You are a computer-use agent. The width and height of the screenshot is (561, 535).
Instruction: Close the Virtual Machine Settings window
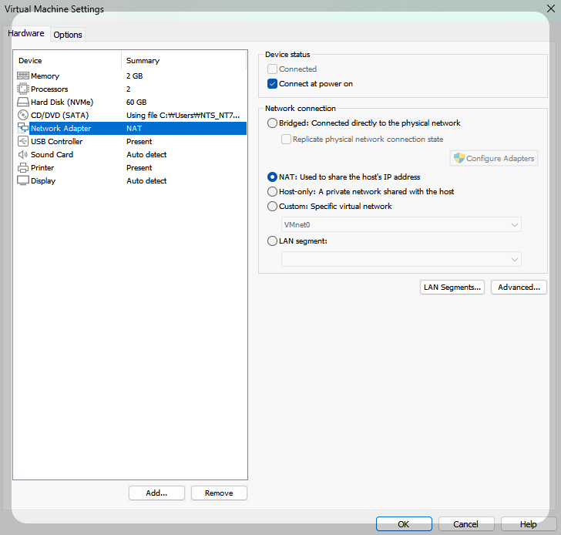tap(551, 8)
